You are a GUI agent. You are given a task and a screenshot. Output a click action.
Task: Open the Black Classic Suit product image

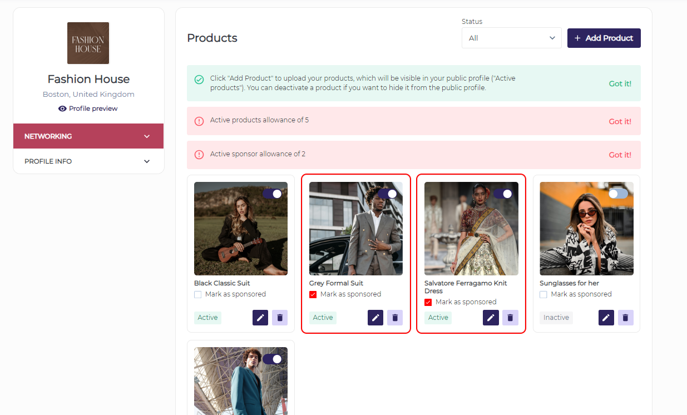point(241,229)
